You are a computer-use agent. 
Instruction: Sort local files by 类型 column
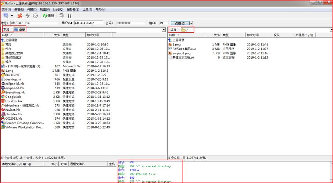tap(73, 35)
